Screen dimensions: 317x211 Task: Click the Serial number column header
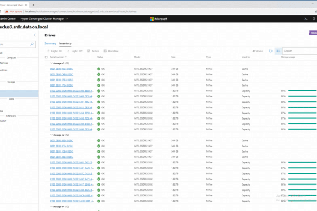57,57
